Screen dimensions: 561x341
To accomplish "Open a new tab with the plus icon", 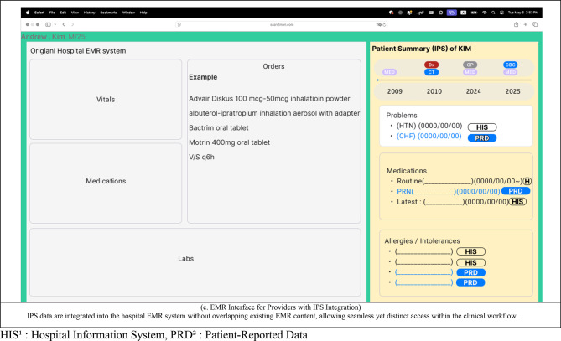I will (526, 24).
